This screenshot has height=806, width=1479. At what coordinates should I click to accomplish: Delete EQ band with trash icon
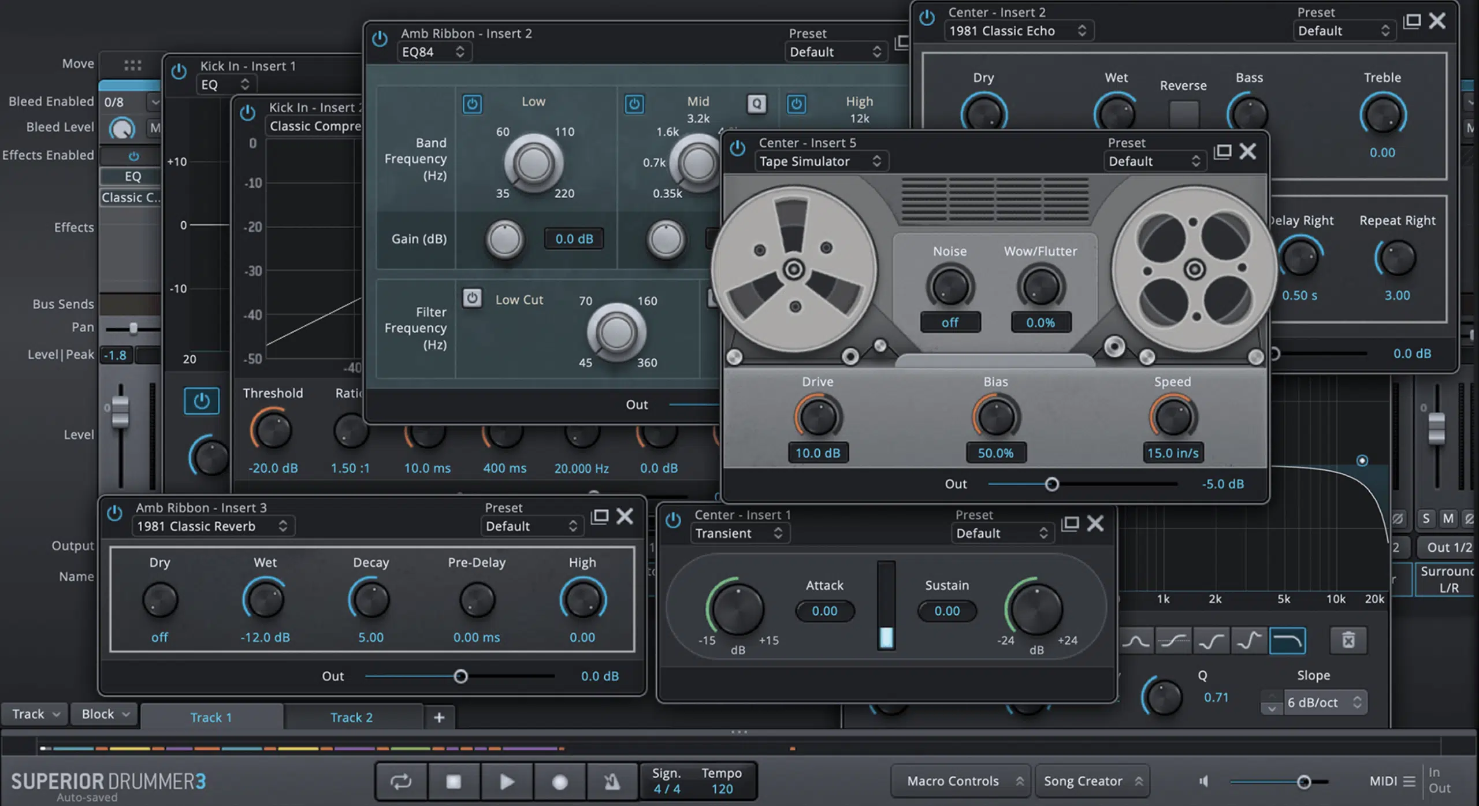pyautogui.click(x=1348, y=640)
